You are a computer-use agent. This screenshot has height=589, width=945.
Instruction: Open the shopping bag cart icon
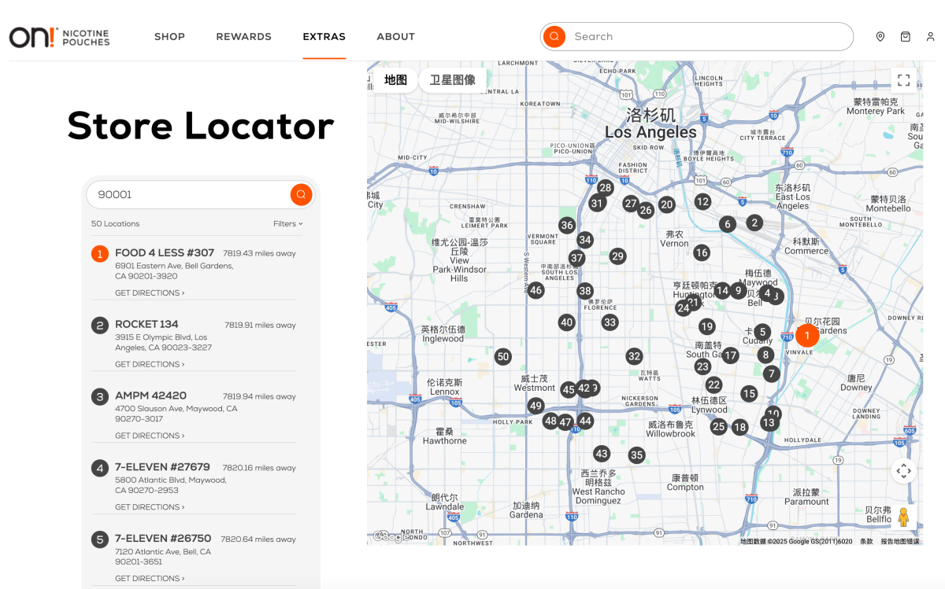coord(906,37)
